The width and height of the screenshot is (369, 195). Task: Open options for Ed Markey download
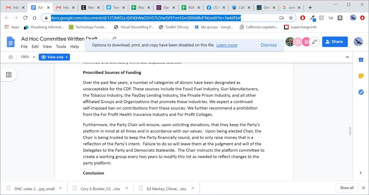[x=193, y=188]
